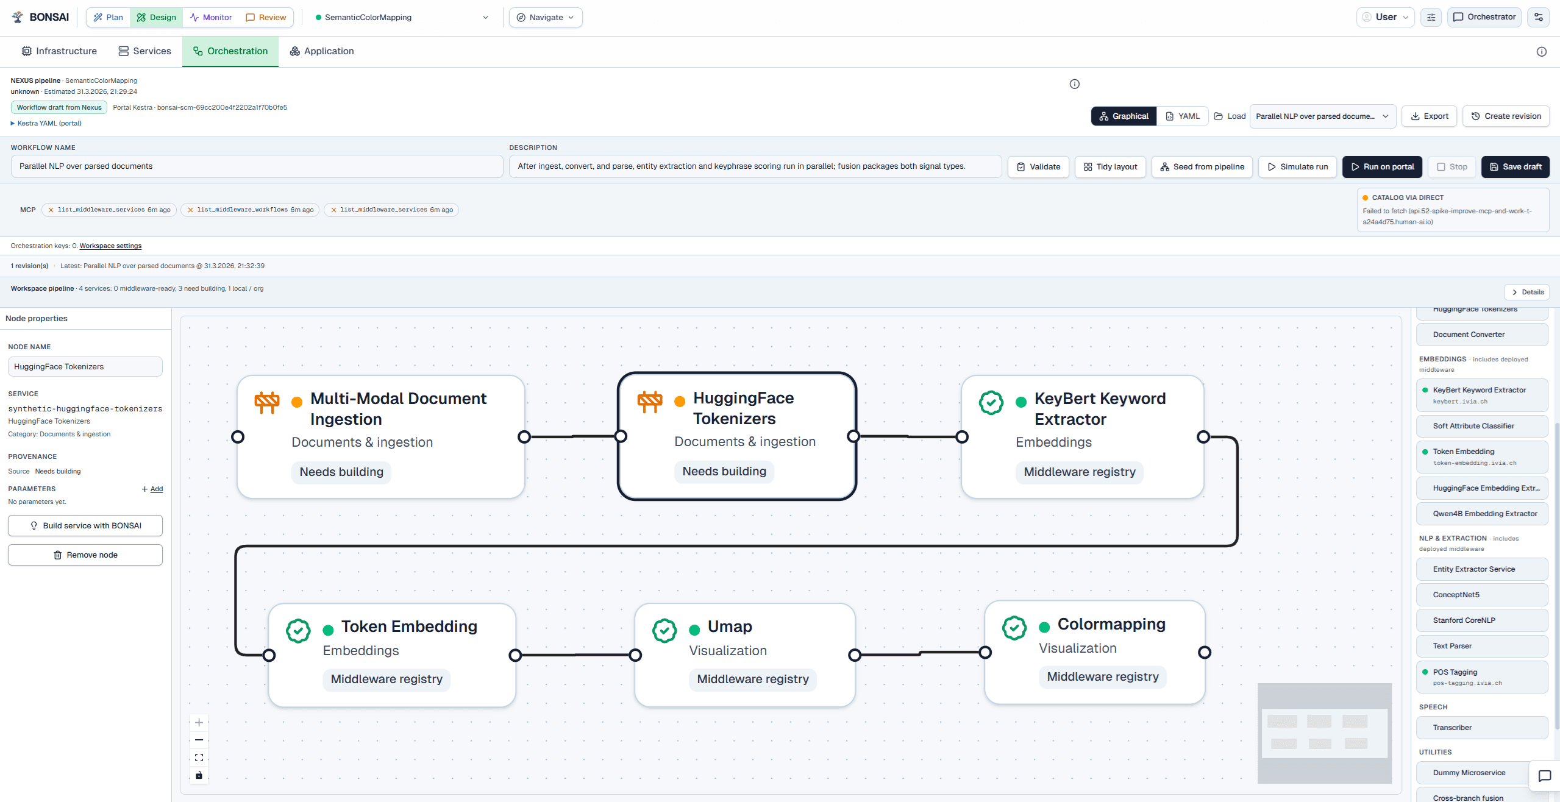Open Workspace settings link
The image size is (1560, 802).
(110, 246)
